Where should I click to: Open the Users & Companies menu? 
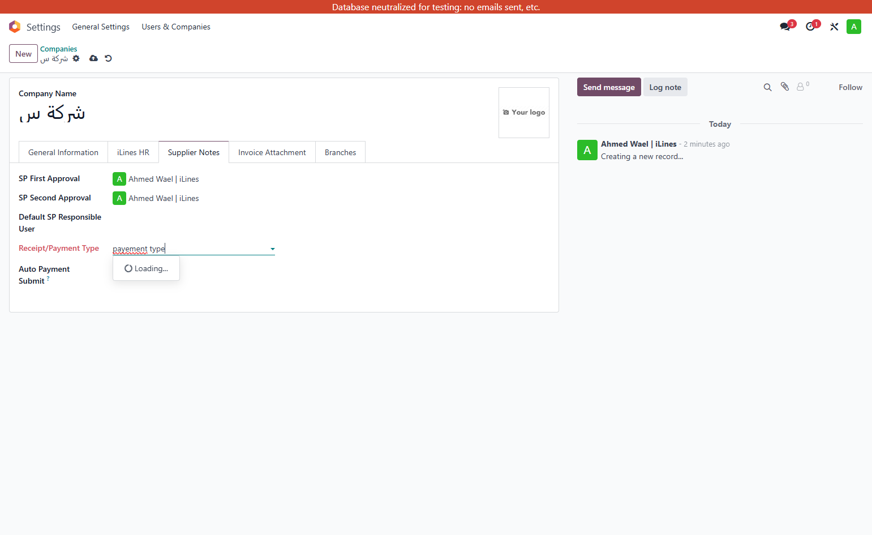pos(176,27)
